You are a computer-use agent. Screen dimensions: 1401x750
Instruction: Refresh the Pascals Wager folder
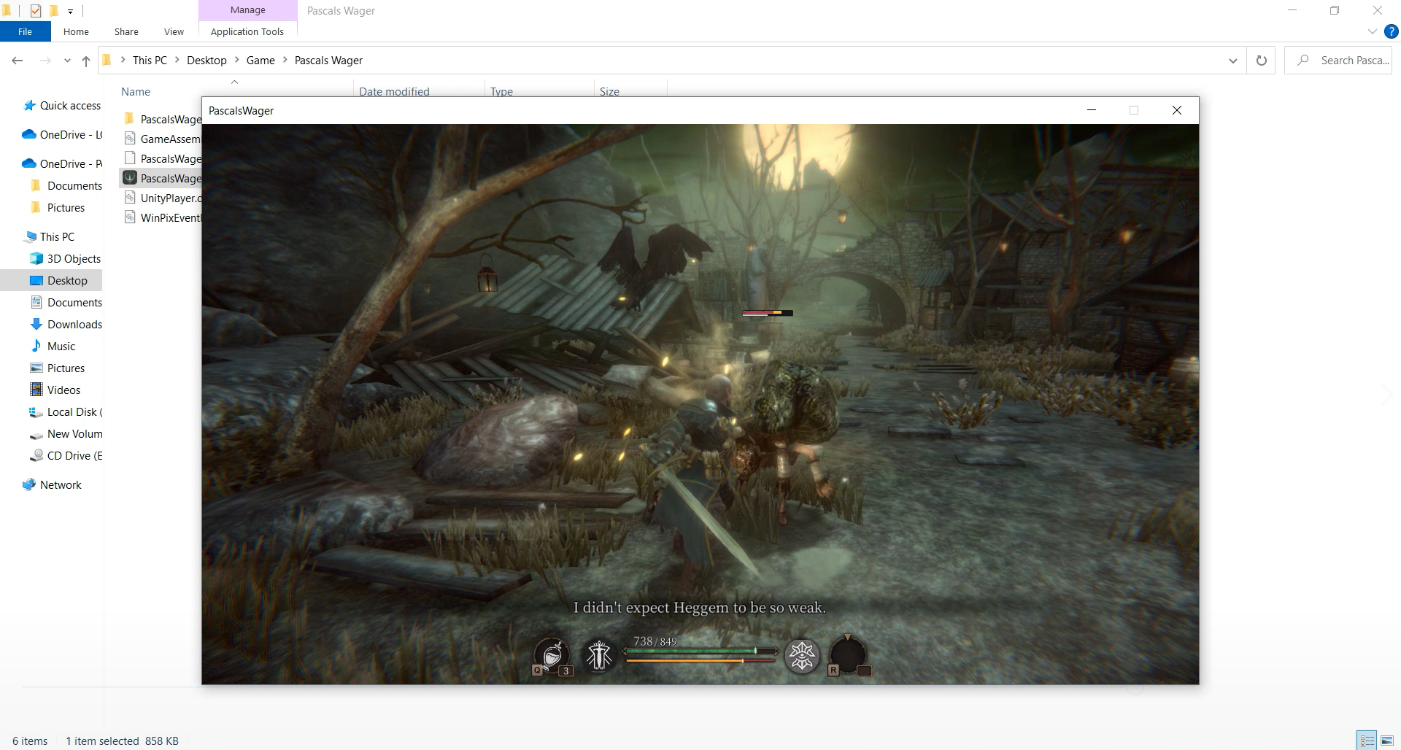click(x=1262, y=61)
